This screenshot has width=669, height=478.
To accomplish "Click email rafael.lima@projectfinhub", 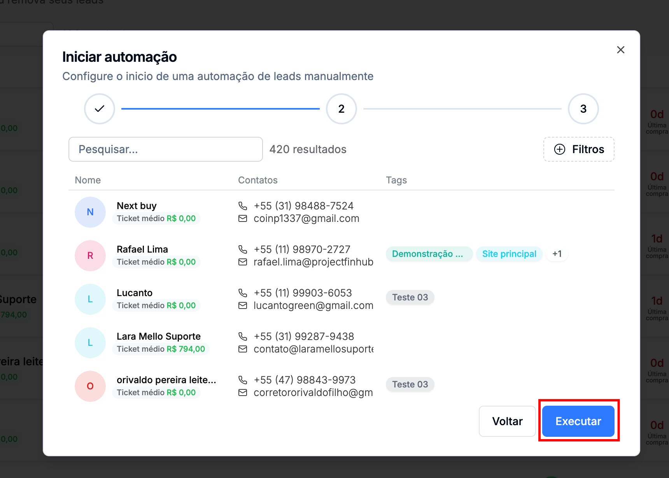I will [x=313, y=262].
